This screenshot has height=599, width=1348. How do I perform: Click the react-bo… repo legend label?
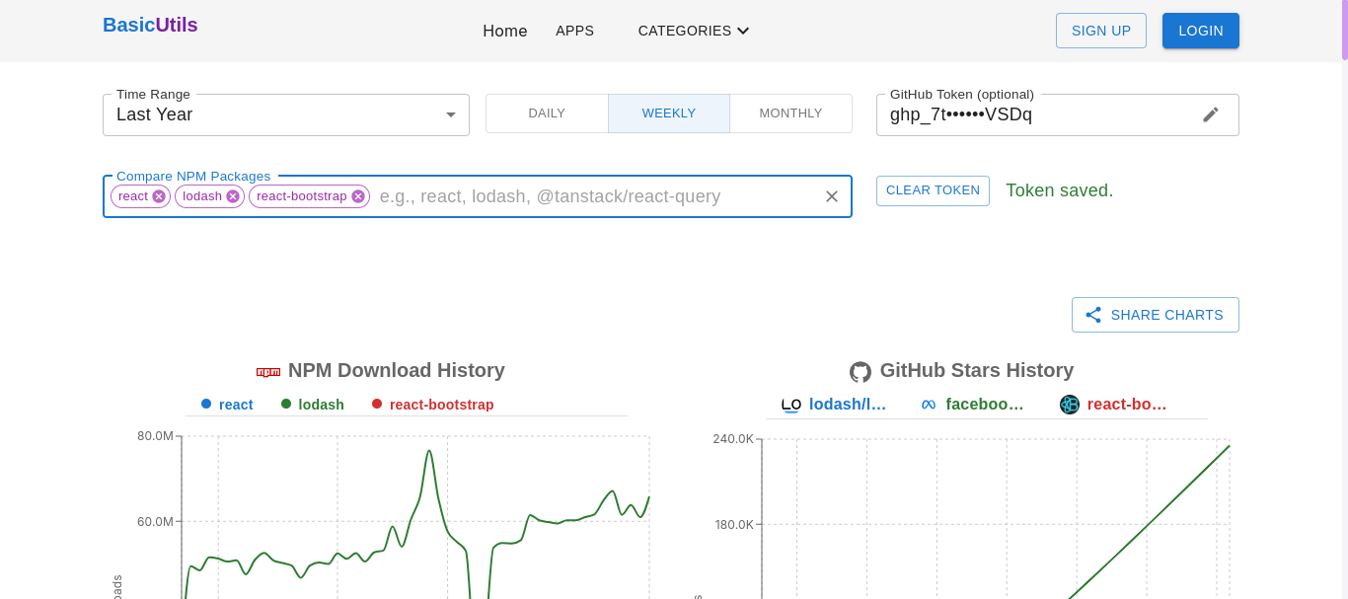point(1127,405)
